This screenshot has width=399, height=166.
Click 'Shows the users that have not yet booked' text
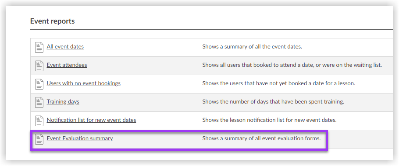tap(278, 83)
